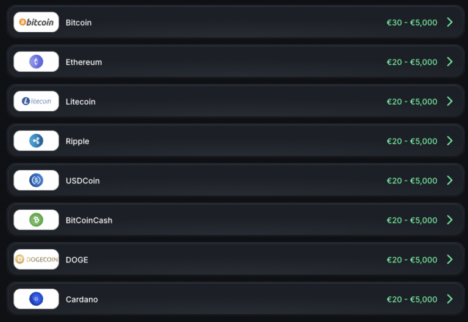Screen dimensions: 468x322
Task: Click the Cardano €20 - €5,000 limit text
Action: pyautogui.click(x=412, y=300)
